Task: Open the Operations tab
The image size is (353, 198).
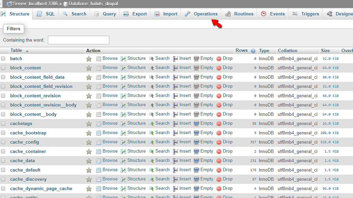Action: click(x=201, y=14)
